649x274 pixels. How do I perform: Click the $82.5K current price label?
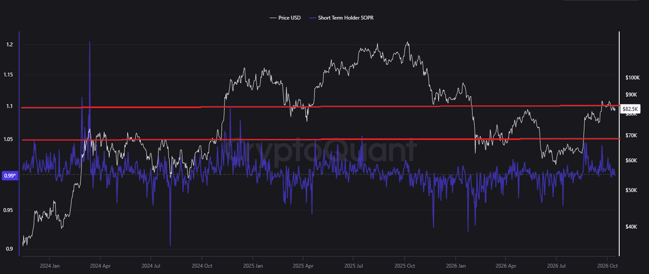(631, 109)
